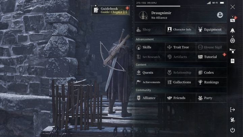
Task: Open the Skills menu
Action: click(x=150, y=47)
